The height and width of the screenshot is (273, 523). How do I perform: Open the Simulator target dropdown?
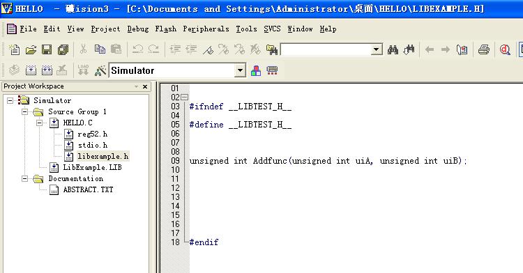click(x=240, y=70)
